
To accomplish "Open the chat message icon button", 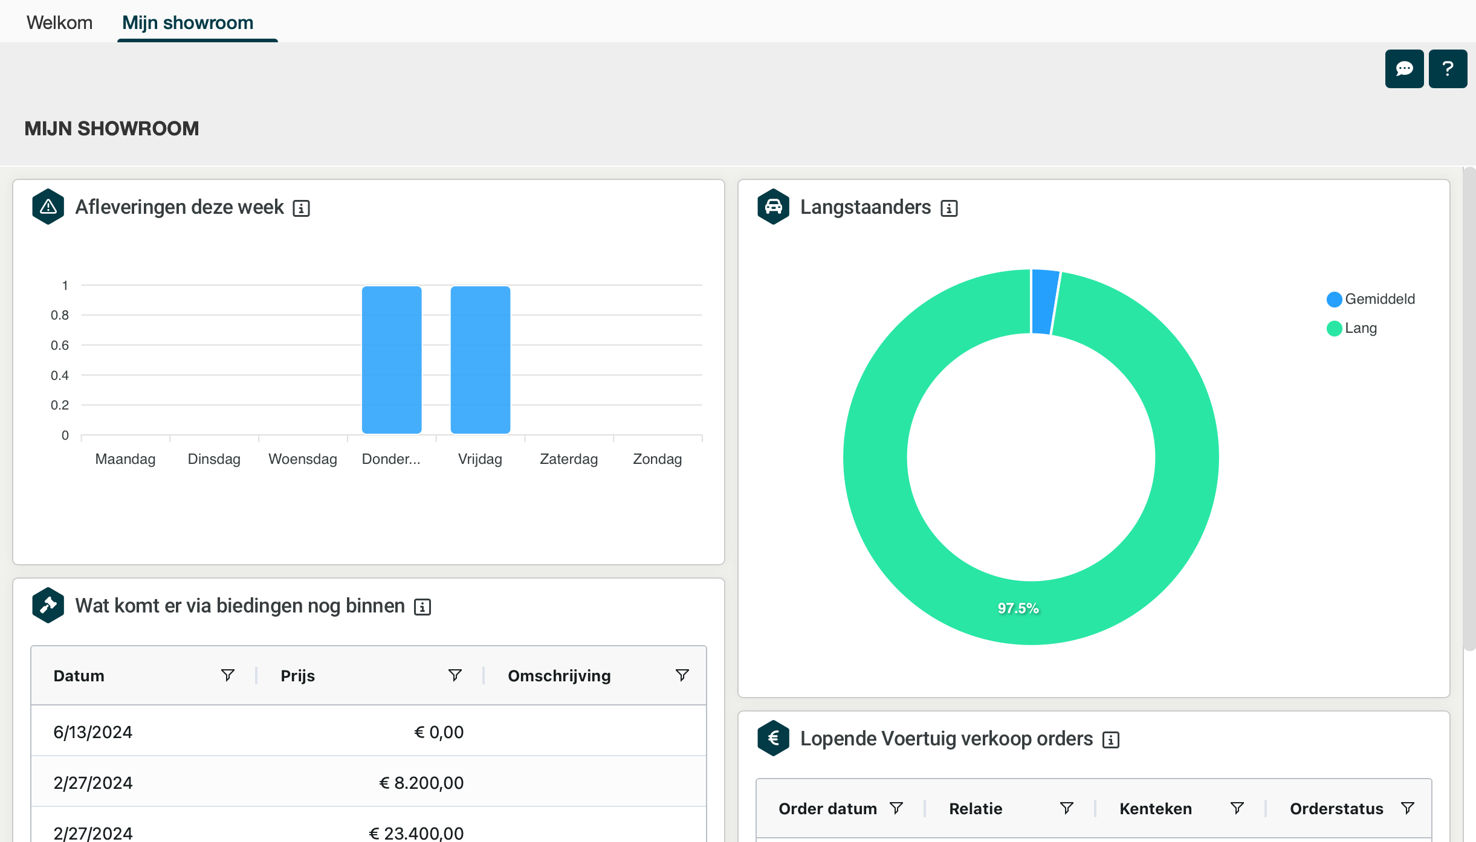I will 1404,69.
